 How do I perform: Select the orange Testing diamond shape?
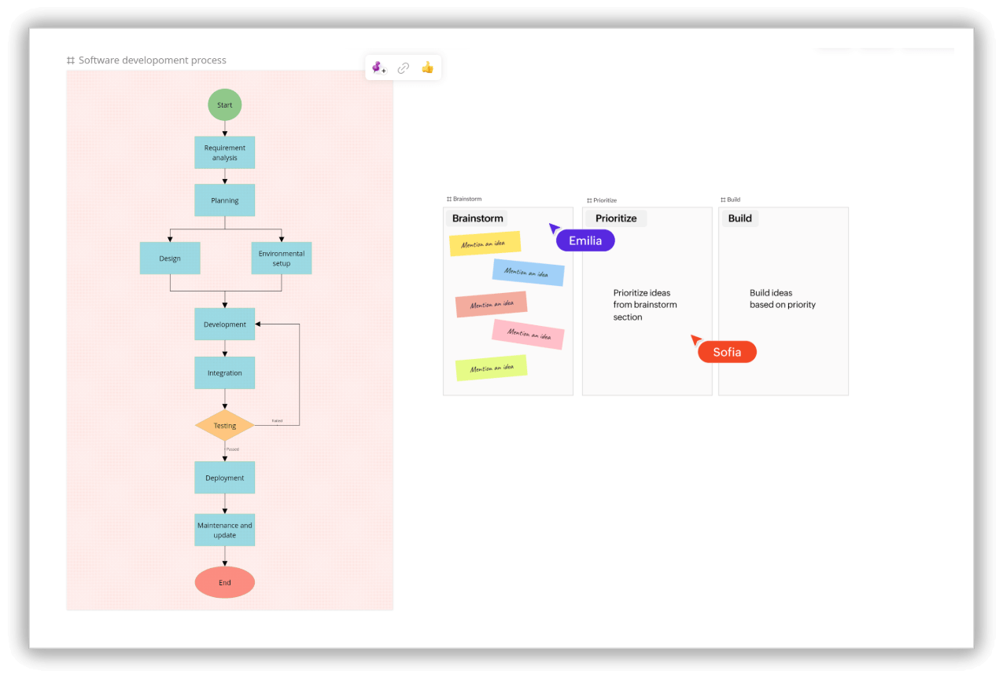tap(225, 426)
